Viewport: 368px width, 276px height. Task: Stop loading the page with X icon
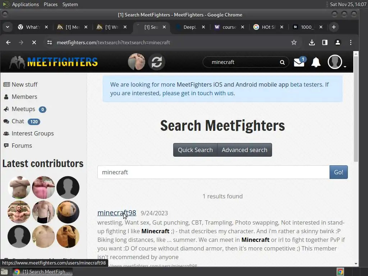click(x=34, y=42)
